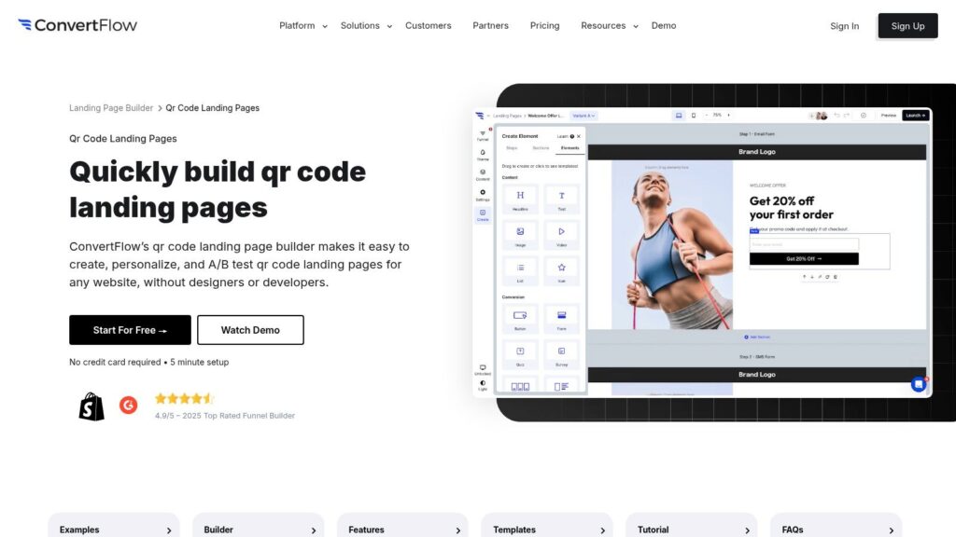The width and height of the screenshot is (956, 537).
Task: Open the blue chat widget bubble
Action: click(x=919, y=384)
